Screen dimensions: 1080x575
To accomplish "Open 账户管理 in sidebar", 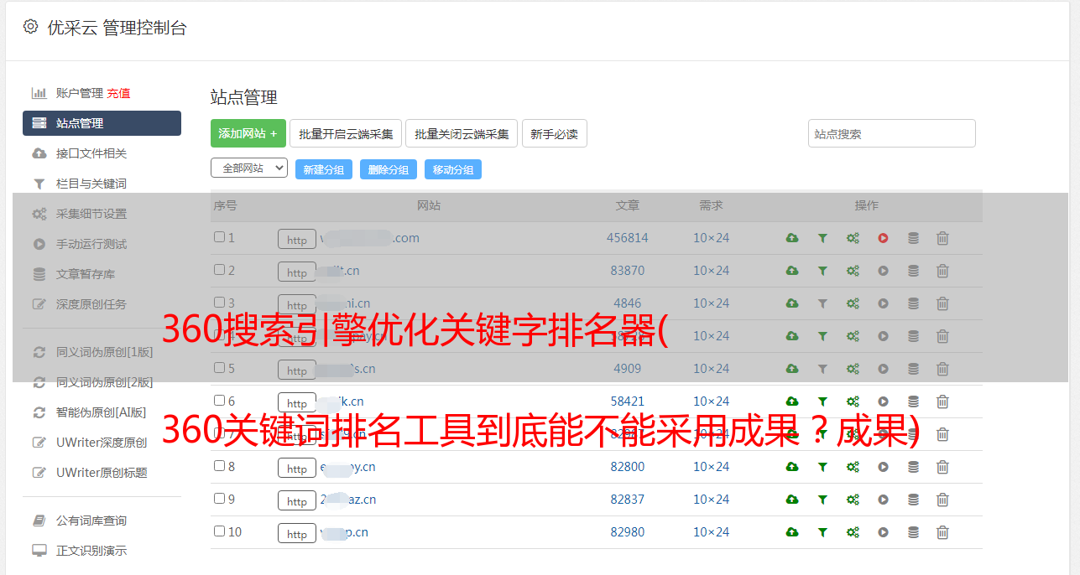I will 79,93.
